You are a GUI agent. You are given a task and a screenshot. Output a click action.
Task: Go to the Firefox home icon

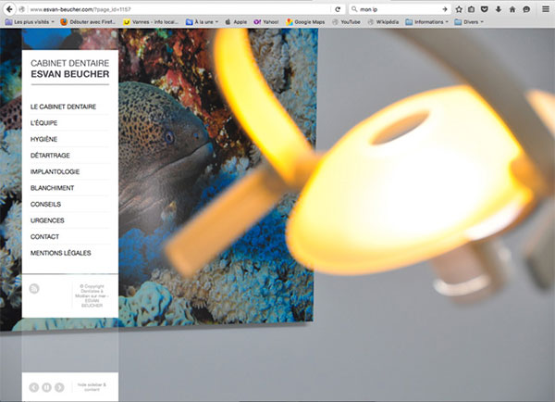point(512,9)
